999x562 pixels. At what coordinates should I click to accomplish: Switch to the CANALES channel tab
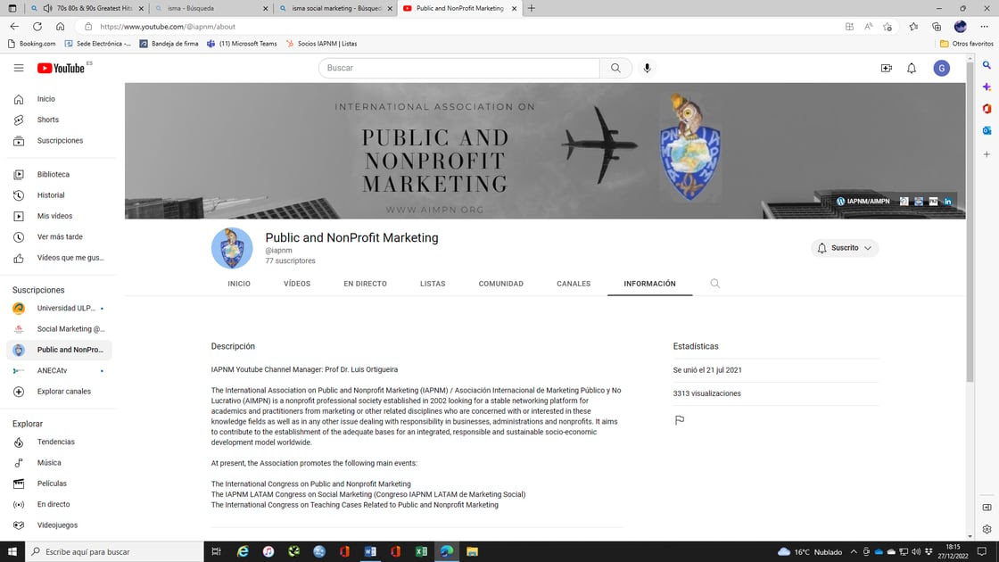(574, 284)
